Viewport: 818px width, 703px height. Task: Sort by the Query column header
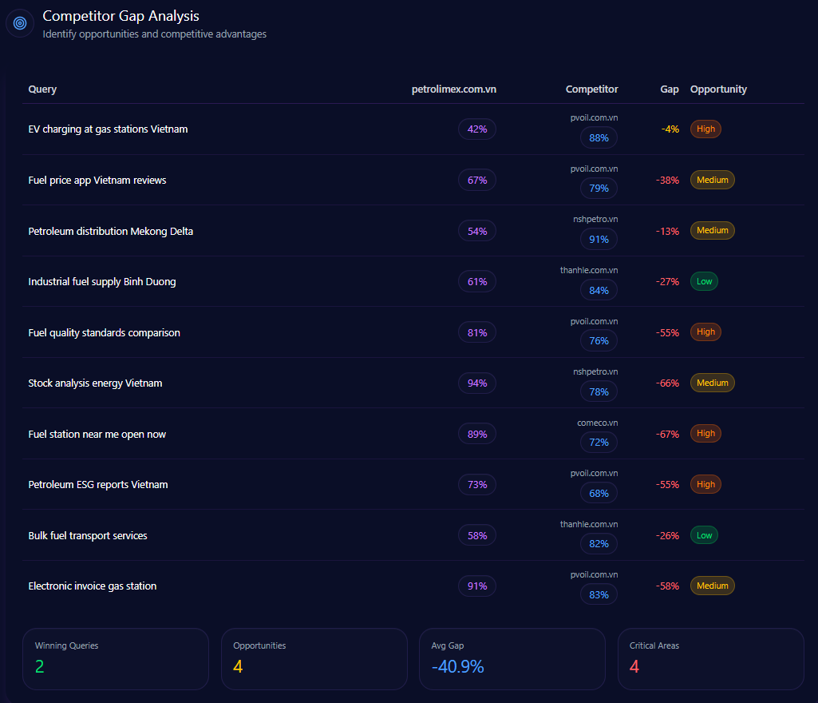coord(42,89)
